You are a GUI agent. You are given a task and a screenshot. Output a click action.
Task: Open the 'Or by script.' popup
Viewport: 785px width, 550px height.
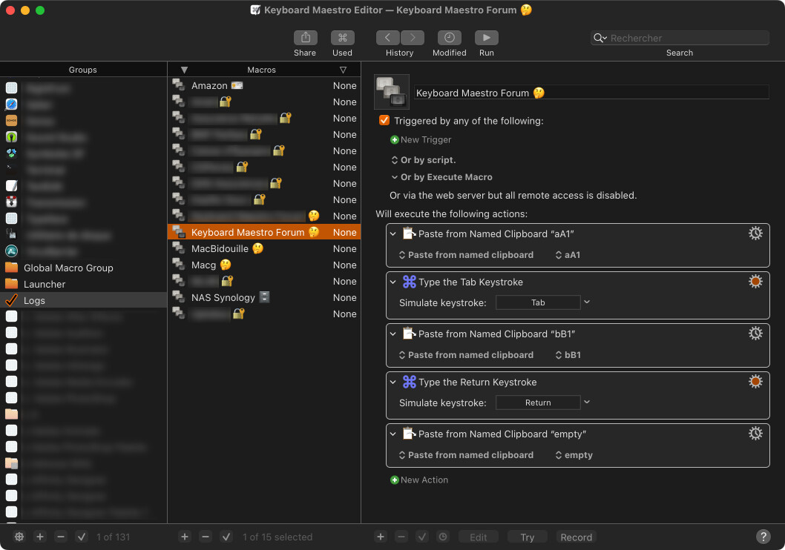click(424, 160)
